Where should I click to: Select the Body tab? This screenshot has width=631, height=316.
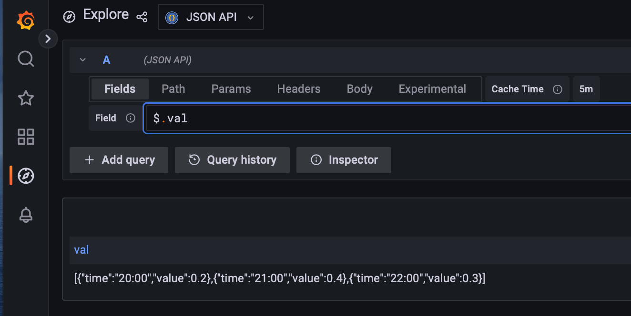pos(359,89)
